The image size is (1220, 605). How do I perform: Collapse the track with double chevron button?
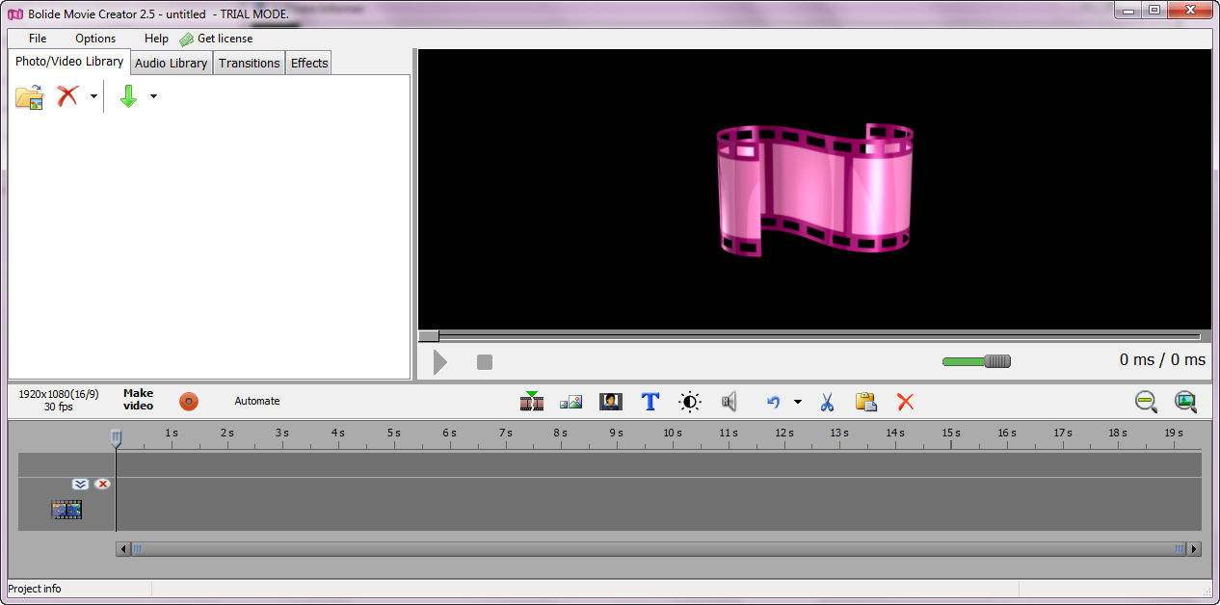[80, 484]
